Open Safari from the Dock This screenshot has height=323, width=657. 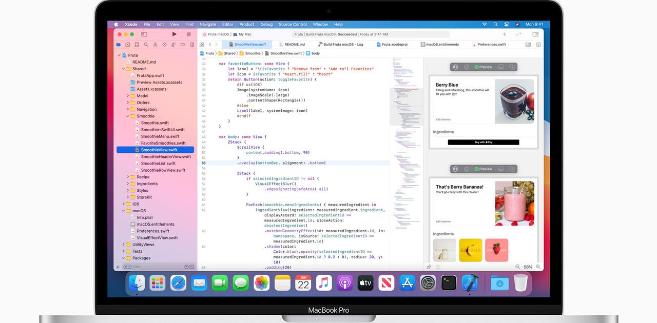coord(178,282)
